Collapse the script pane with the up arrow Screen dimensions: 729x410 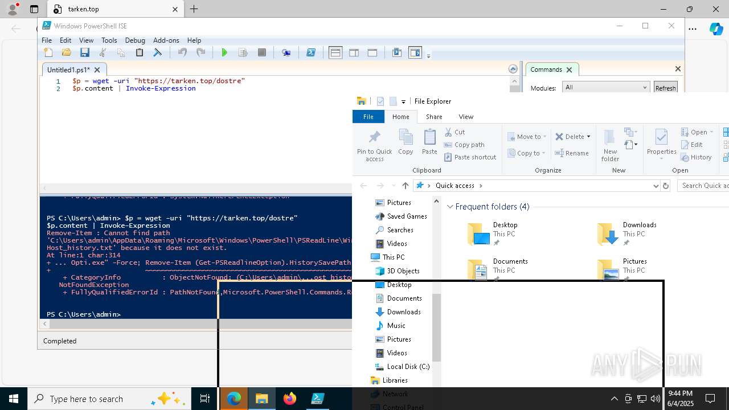pos(513,69)
